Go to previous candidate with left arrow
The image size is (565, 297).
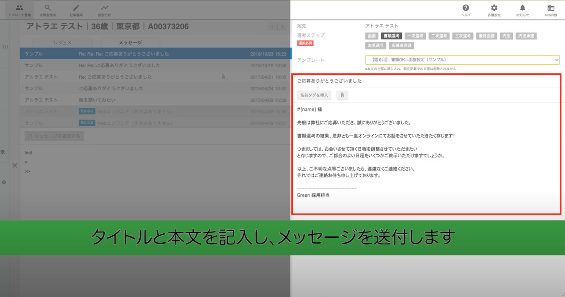point(273,27)
